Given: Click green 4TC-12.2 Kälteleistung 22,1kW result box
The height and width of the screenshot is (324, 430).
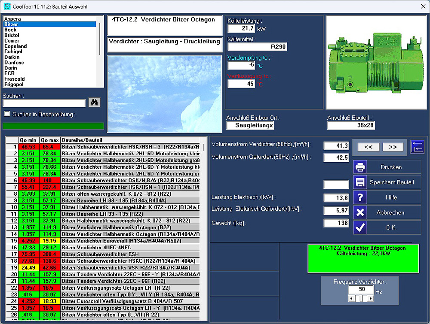Looking at the screenshot, I should pos(363,259).
